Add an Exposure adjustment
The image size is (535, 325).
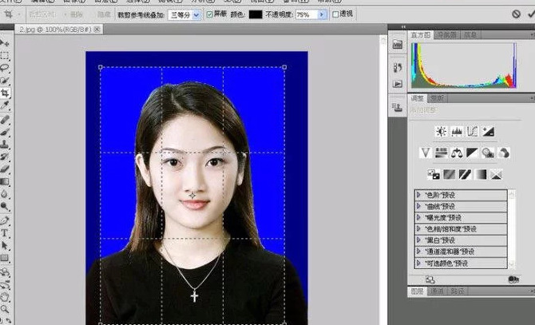point(488,131)
